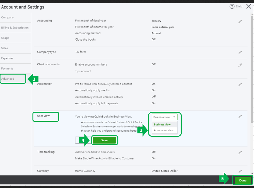Click the pencil icon for Company type
Screen dimensions: 254x188
coord(240,53)
